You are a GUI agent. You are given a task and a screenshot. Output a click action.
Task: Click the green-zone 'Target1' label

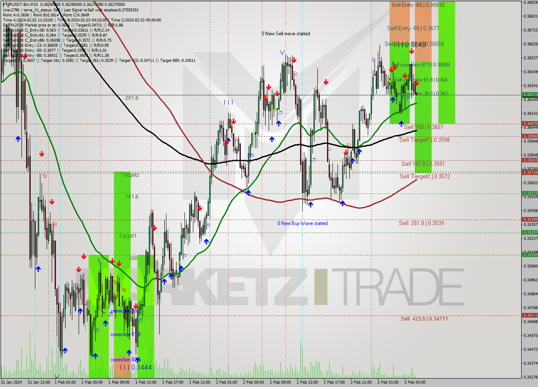127,236
